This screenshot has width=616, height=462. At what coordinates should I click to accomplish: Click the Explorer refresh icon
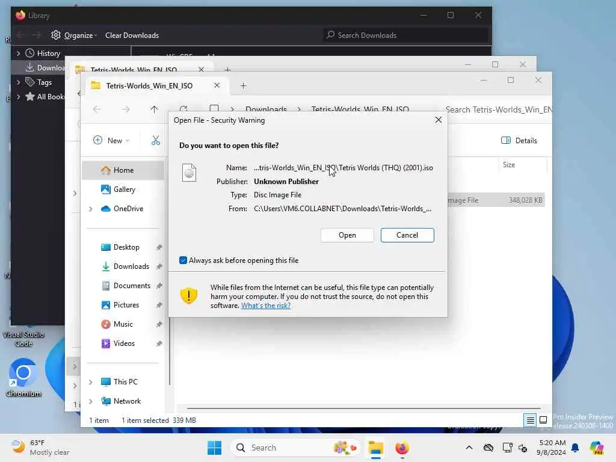point(183,108)
